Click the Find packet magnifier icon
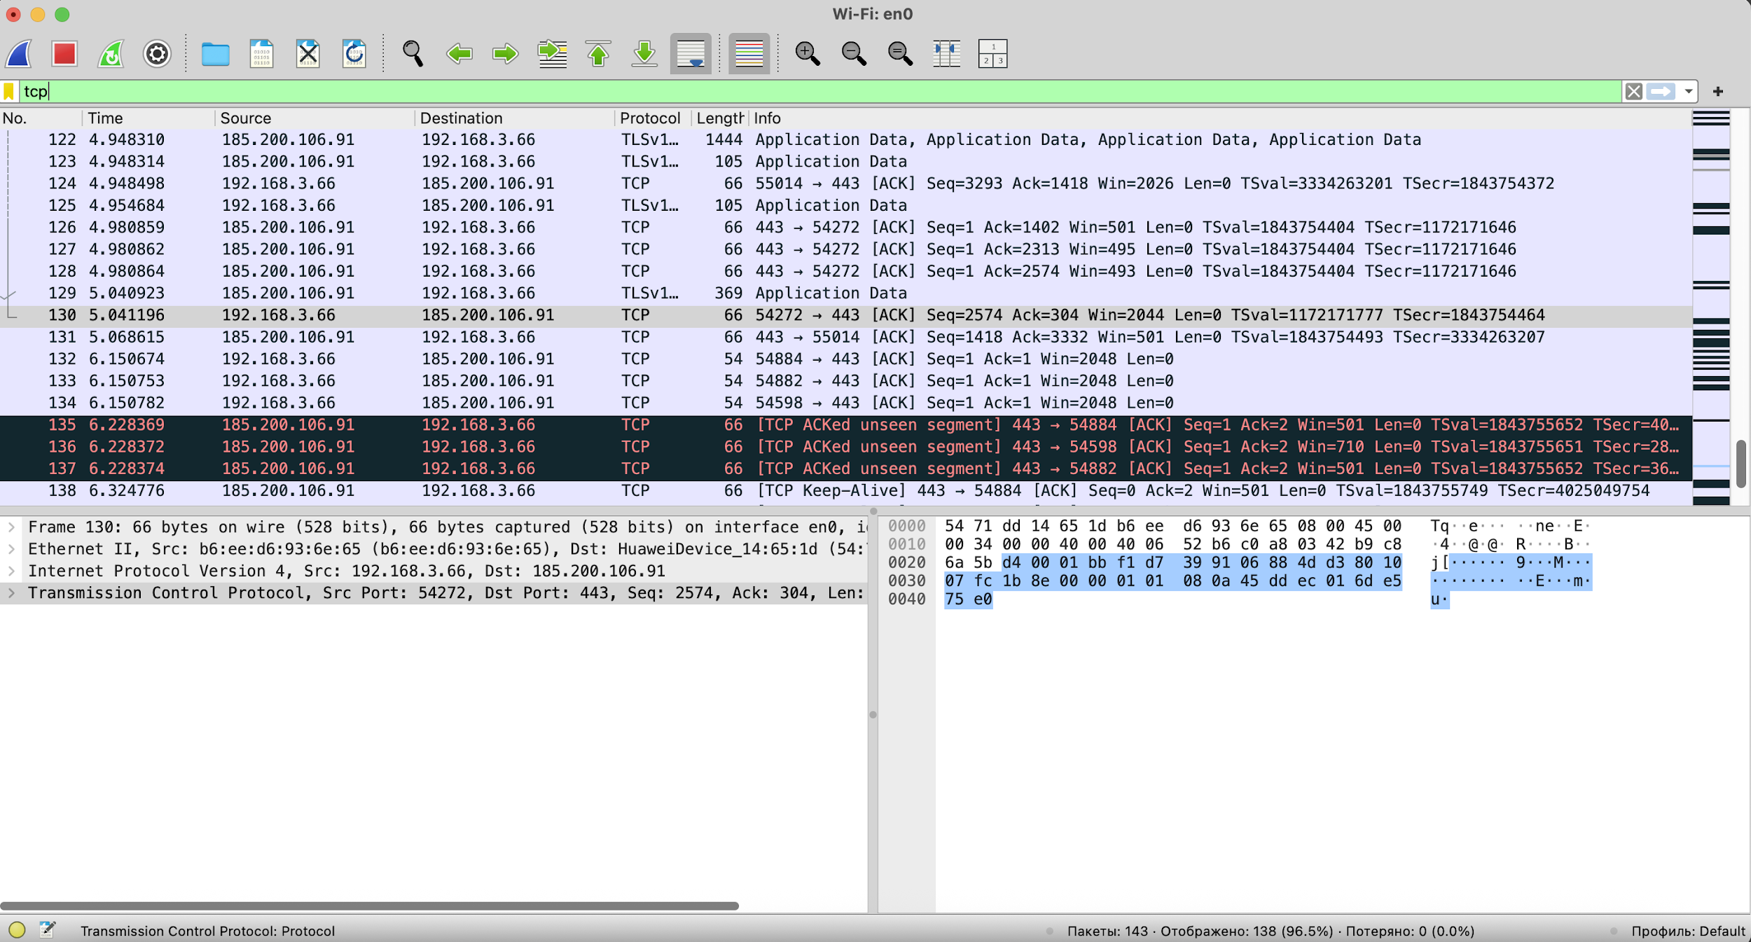The image size is (1751, 942). (413, 54)
